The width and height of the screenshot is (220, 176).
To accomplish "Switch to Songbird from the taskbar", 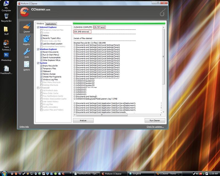I will pos(141,174).
